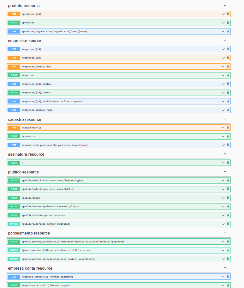Click lock icon on GET empresa-contas formas-pagamento
Viewport: 244px width, 288px height.
[228, 276]
